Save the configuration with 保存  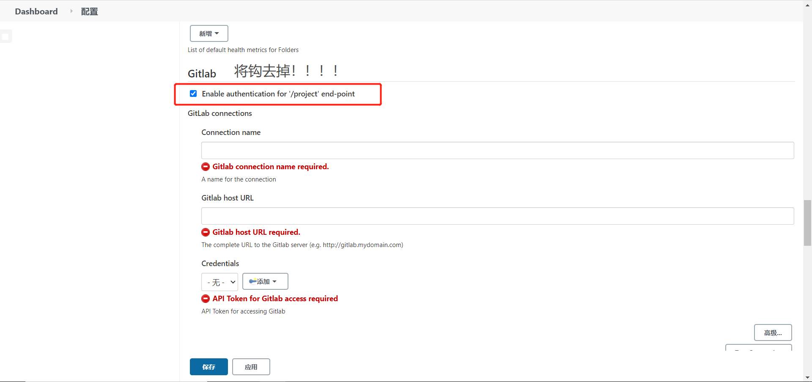[208, 367]
